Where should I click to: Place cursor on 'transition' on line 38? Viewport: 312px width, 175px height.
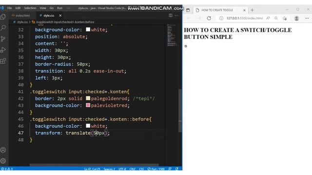click(x=49, y=71)
